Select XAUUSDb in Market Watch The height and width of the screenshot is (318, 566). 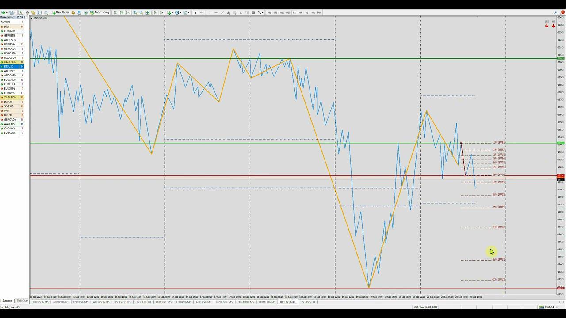pos(12,62)
